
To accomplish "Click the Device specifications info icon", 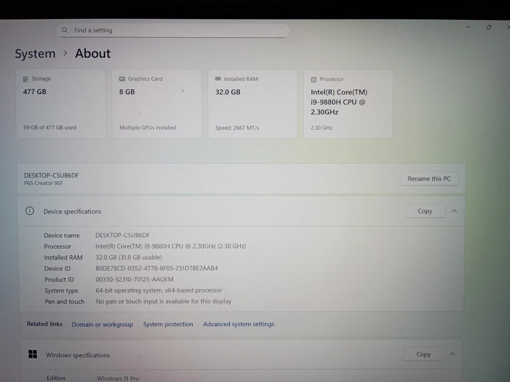I will pyautogui.click(x=29, y=211).
